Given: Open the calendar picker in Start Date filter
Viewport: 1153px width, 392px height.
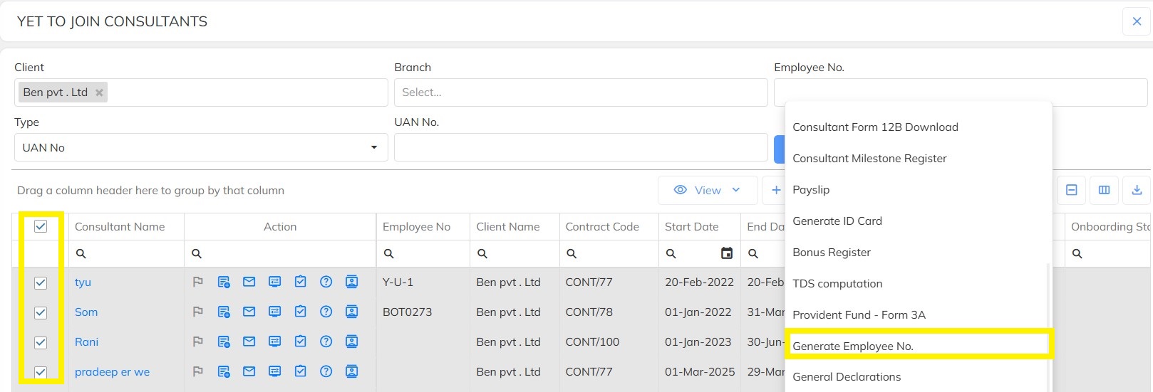Looking at the screenshot, I should [726, 253].
